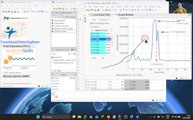Open the Graph menu in Graph Builder window
Image resolution: width=193 pixels, height=120 pixels.
(126, 7)
